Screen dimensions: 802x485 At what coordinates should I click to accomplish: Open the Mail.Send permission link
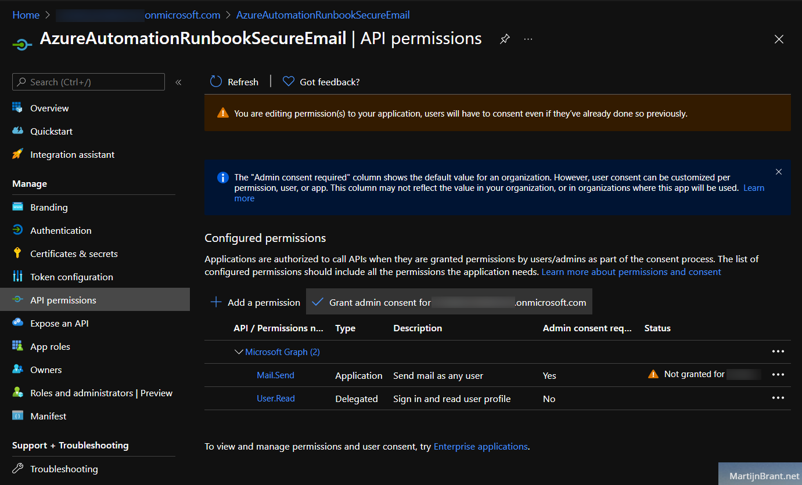275,375
